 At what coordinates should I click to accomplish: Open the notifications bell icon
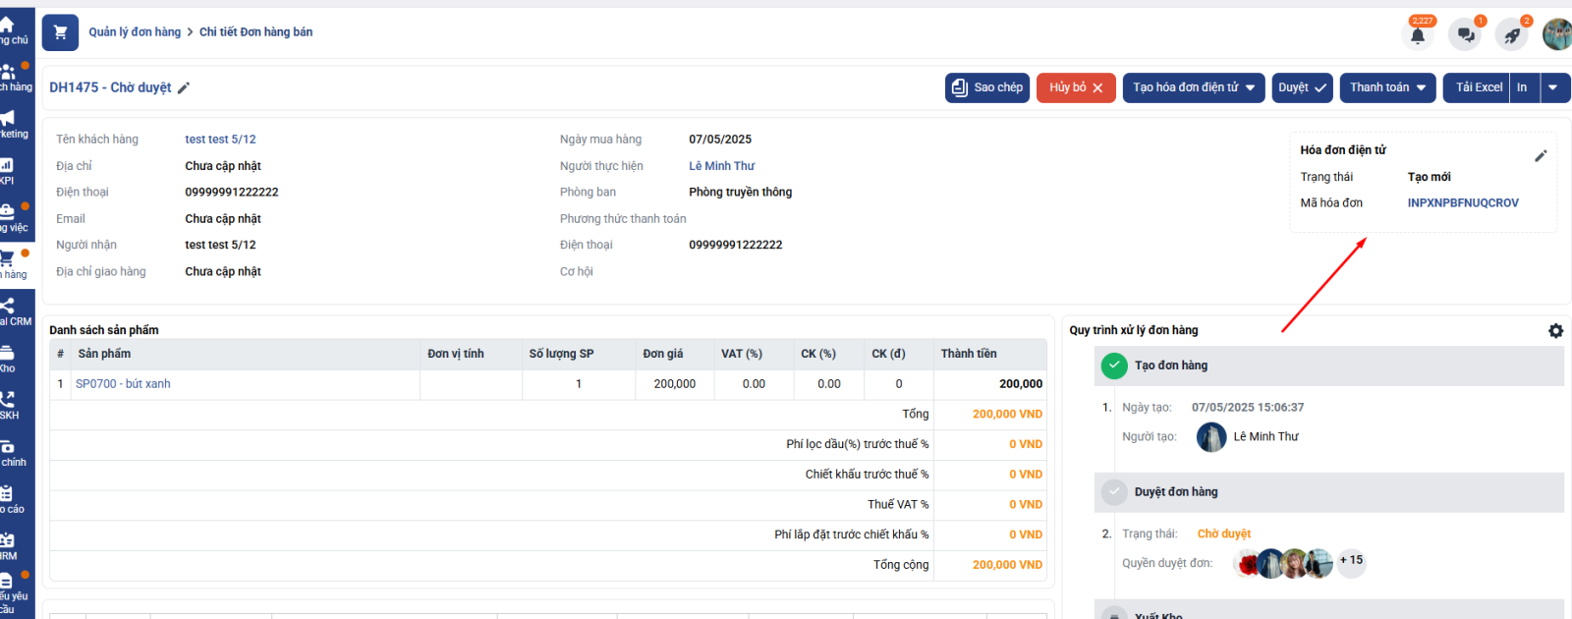coord(1417,35)
